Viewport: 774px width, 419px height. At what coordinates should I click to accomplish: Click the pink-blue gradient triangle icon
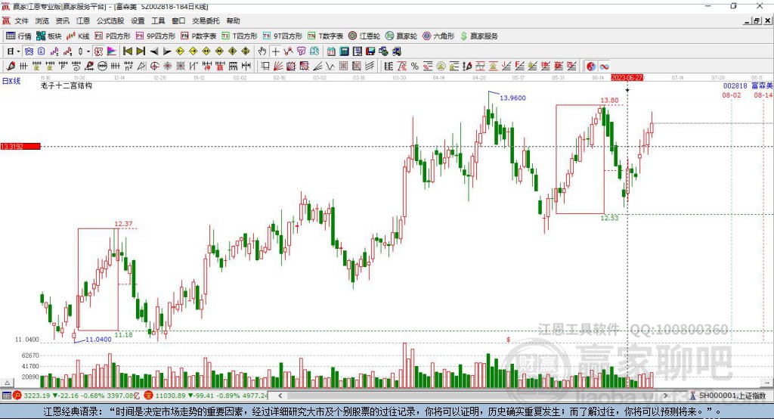[112, 51]
